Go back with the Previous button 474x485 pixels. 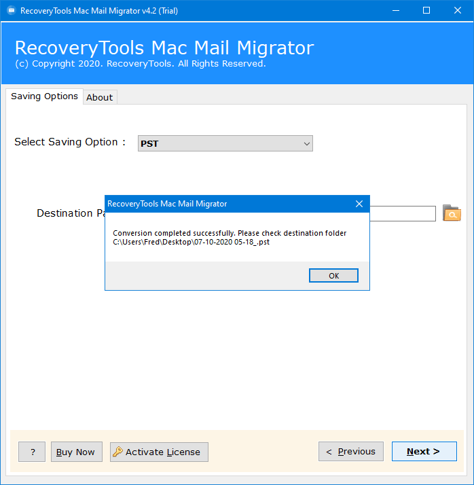tap(351, 452)
